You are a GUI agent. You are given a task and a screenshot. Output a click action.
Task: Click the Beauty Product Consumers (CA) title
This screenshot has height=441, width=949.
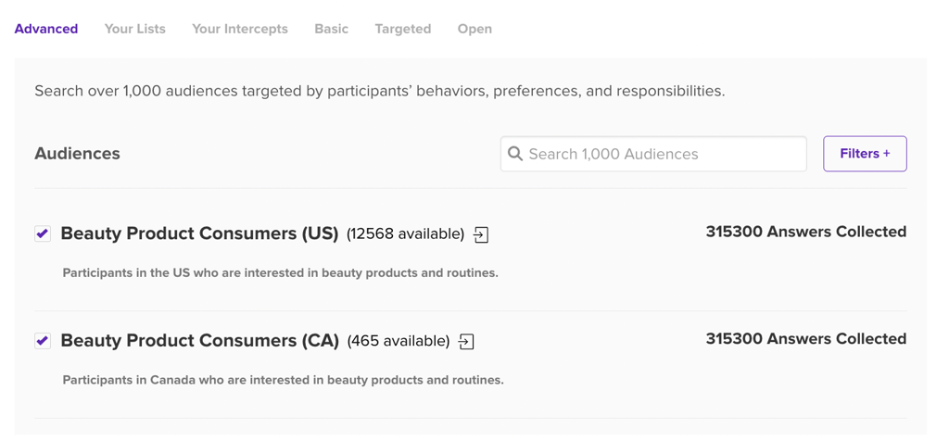pos(199,341)
